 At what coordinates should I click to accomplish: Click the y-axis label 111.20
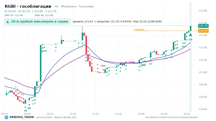pyautogui.click(x=203, y=60)
